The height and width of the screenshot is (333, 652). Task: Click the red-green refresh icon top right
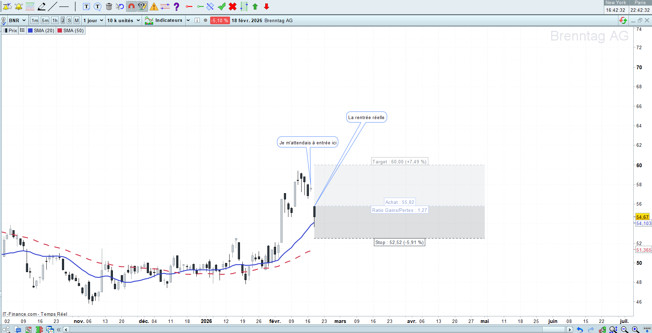point(623,20)
